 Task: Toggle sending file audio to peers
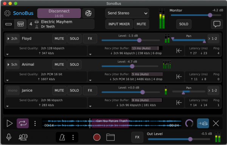click(203, 123)
